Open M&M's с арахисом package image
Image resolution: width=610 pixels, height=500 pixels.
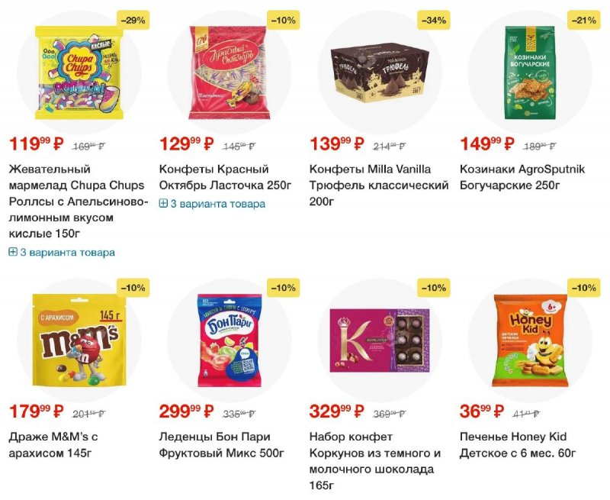[79, 340]
